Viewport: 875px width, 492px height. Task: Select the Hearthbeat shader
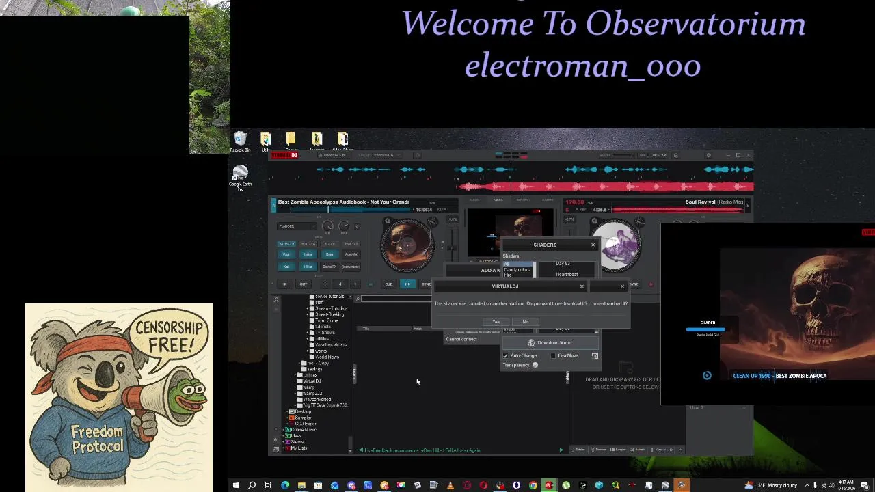coord(567,275)
